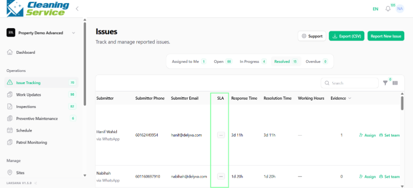The image size is (413, 188).
Task: Click the Issue Tracking warning triangle icon
Action: point(10,83)
